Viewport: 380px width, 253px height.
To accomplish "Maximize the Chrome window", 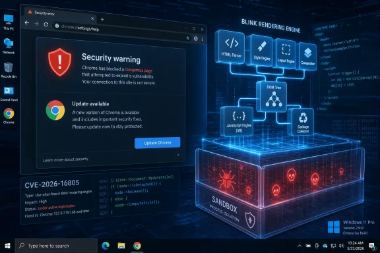I will [194, 28].
